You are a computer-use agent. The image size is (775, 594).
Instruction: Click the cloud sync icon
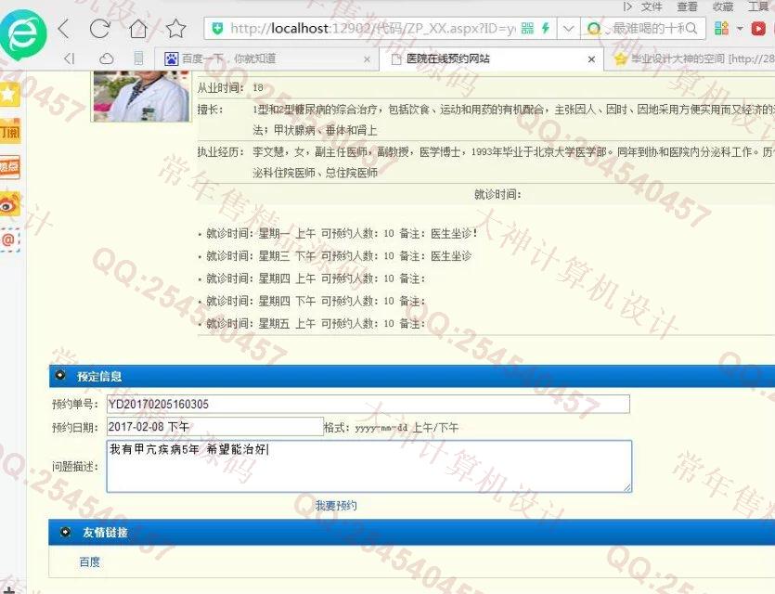pos(106,59)
